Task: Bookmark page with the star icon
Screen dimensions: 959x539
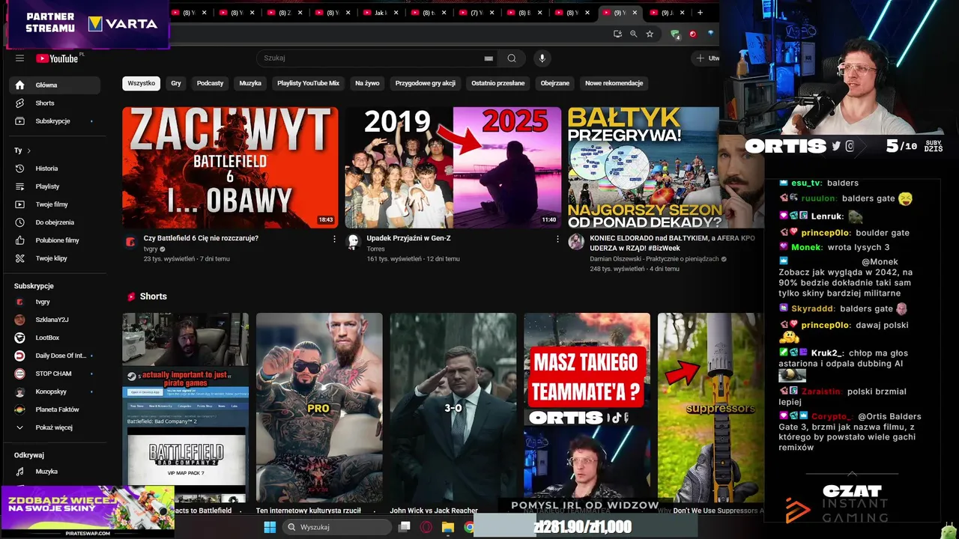Action: (x=650, y=34)
